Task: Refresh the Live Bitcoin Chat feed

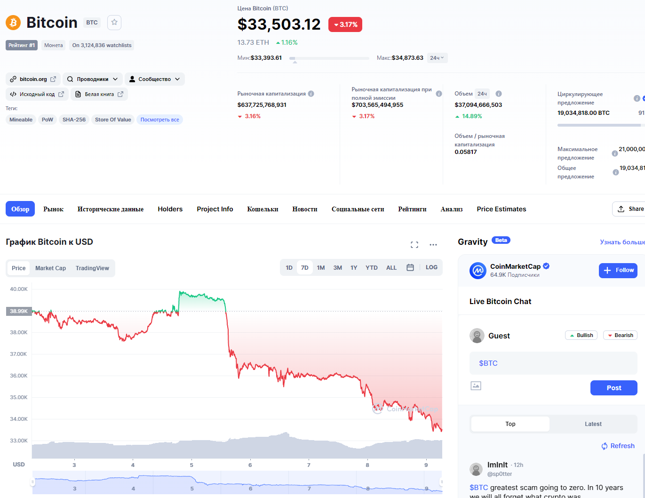Action: click(618, 446)
